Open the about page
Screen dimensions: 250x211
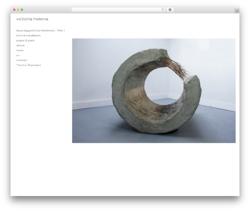coord(20,45)
